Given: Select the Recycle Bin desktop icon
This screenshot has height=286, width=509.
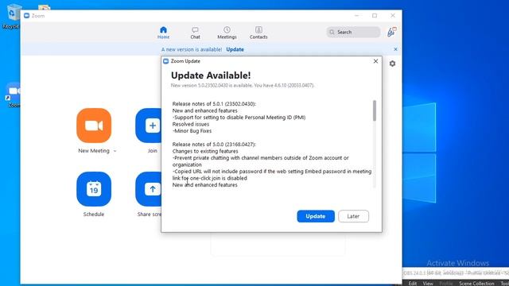Looking at the screenshot, I should (x=11, y=16).
